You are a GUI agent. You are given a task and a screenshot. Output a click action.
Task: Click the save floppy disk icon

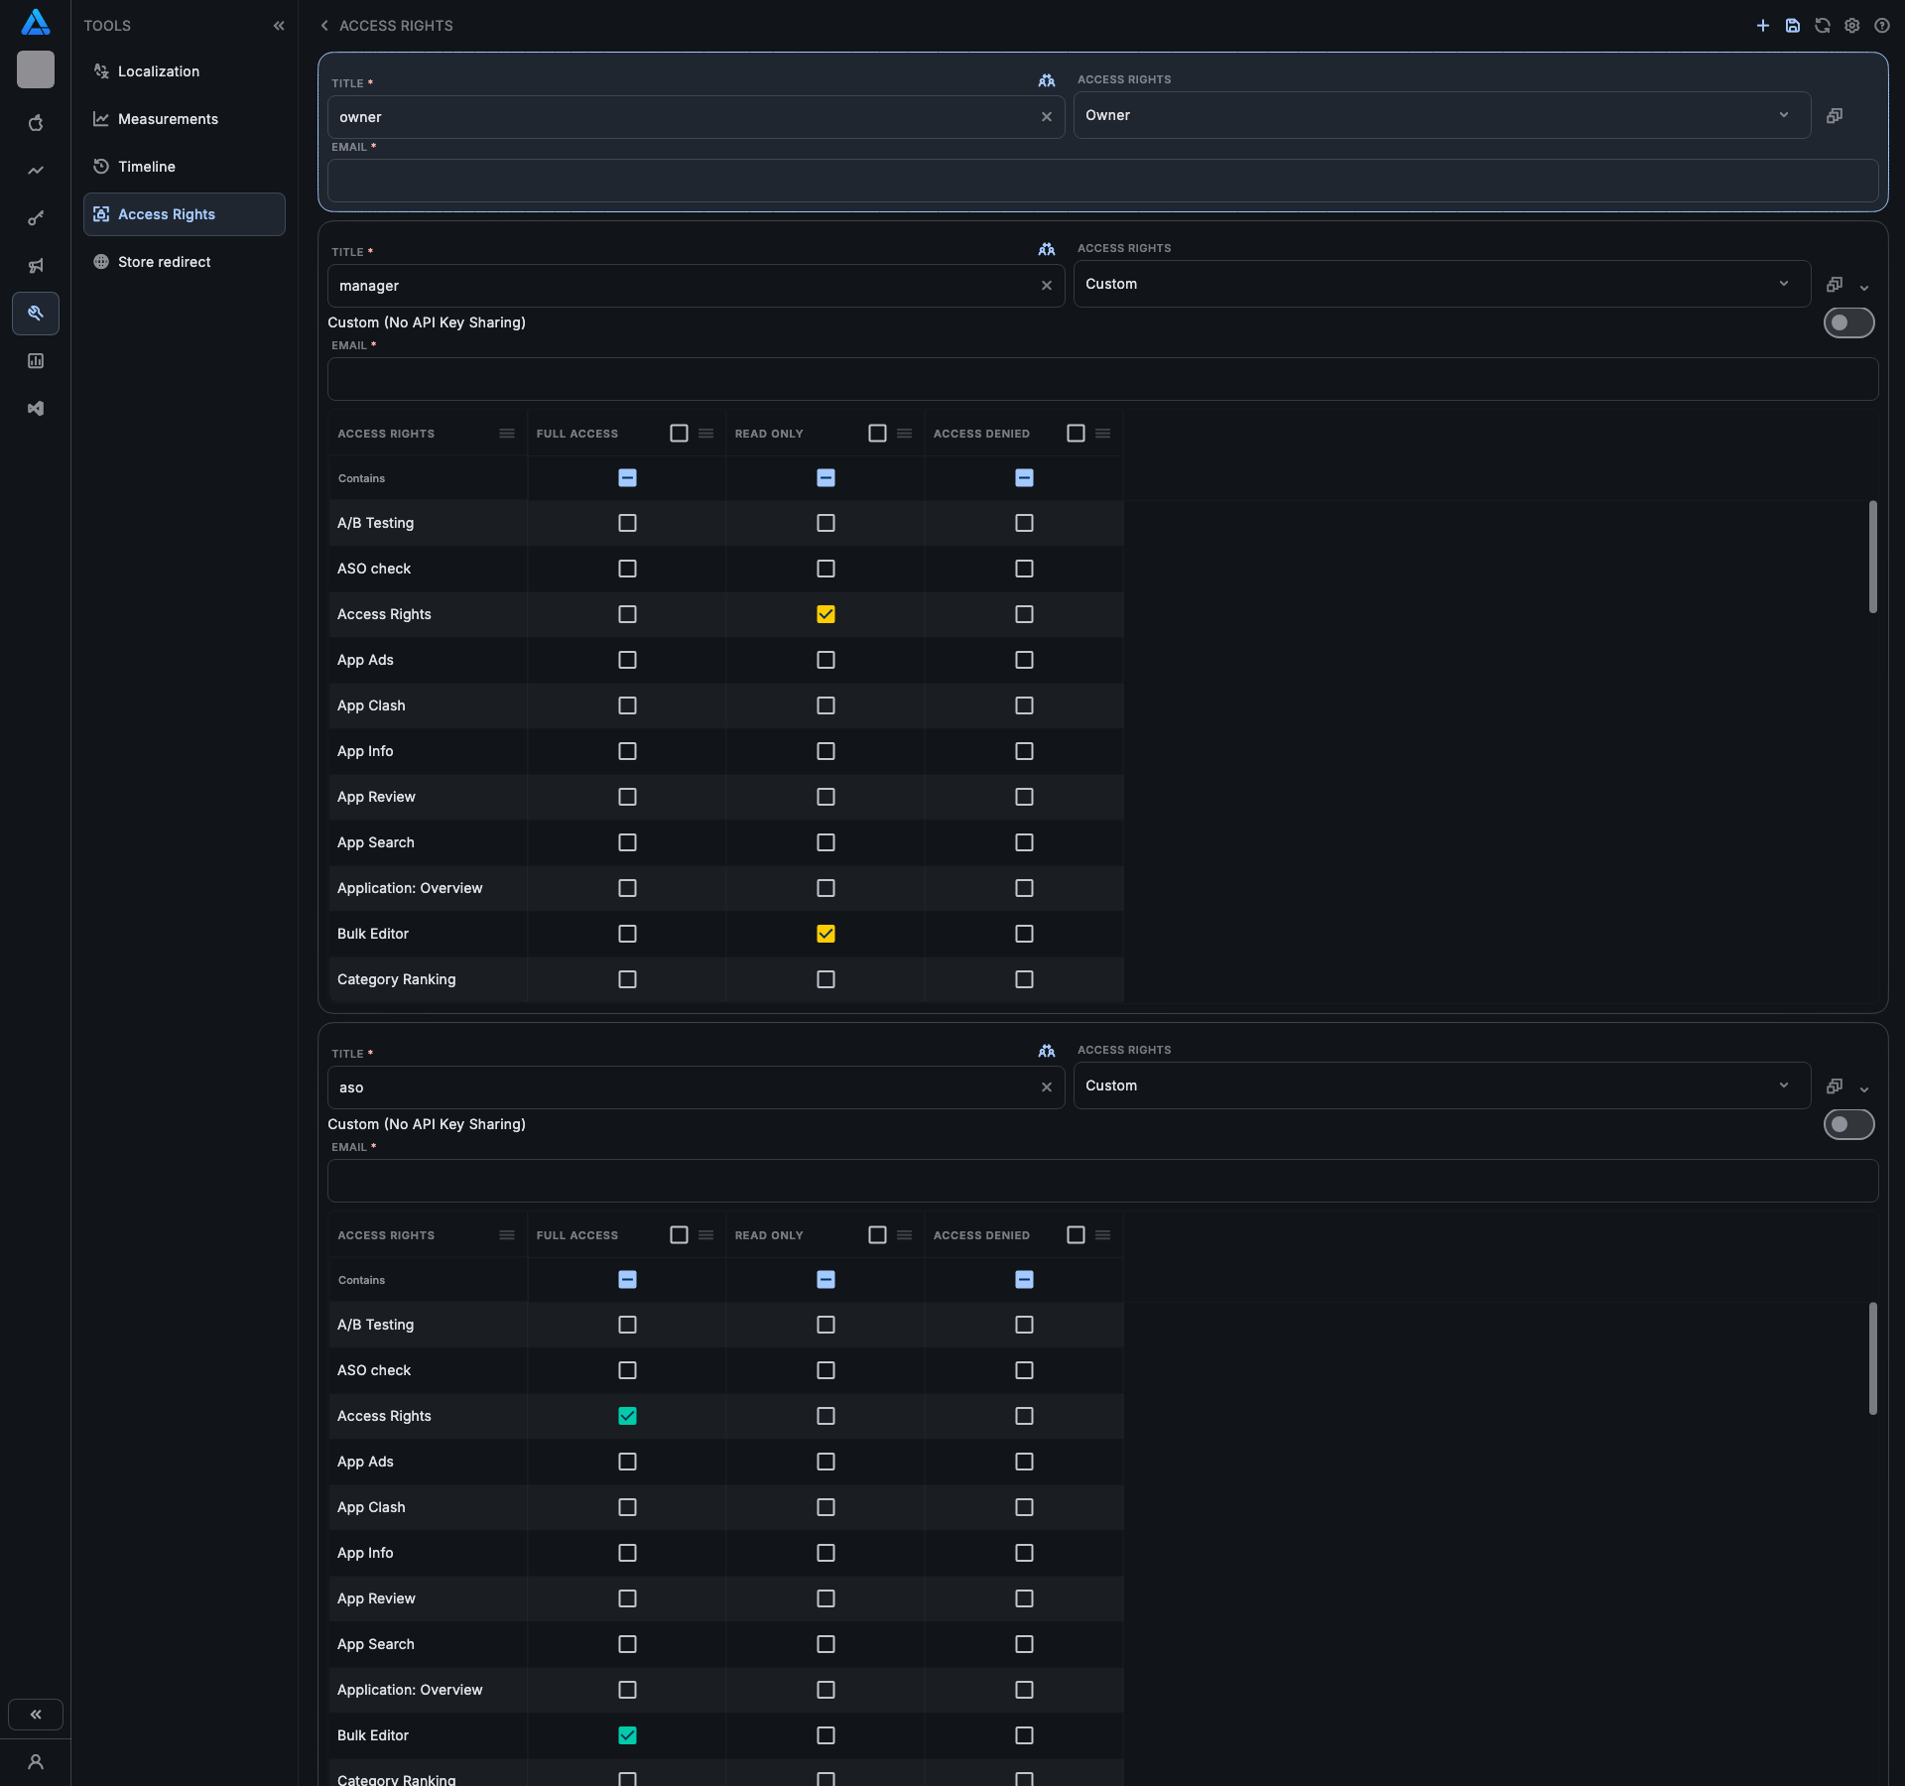1792,26
